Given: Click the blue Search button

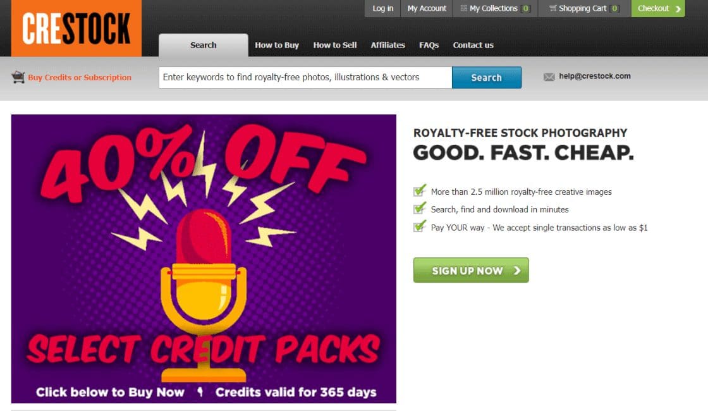Looking at the screenshot, I should (487, 77).
